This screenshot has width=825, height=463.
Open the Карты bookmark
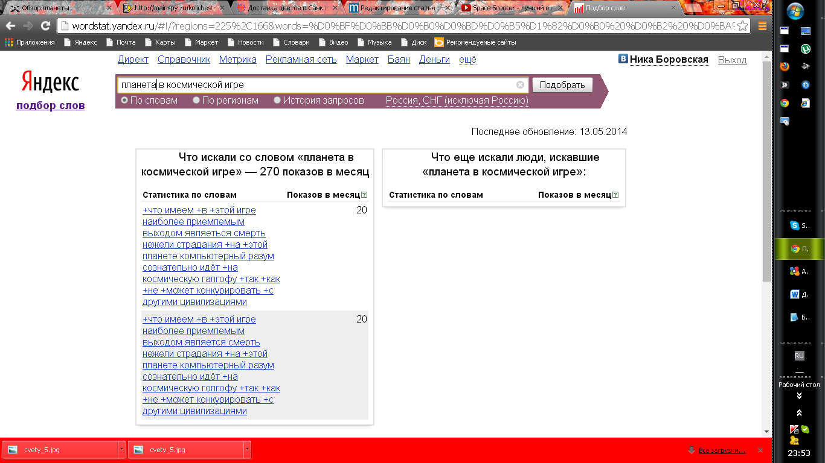159,42
